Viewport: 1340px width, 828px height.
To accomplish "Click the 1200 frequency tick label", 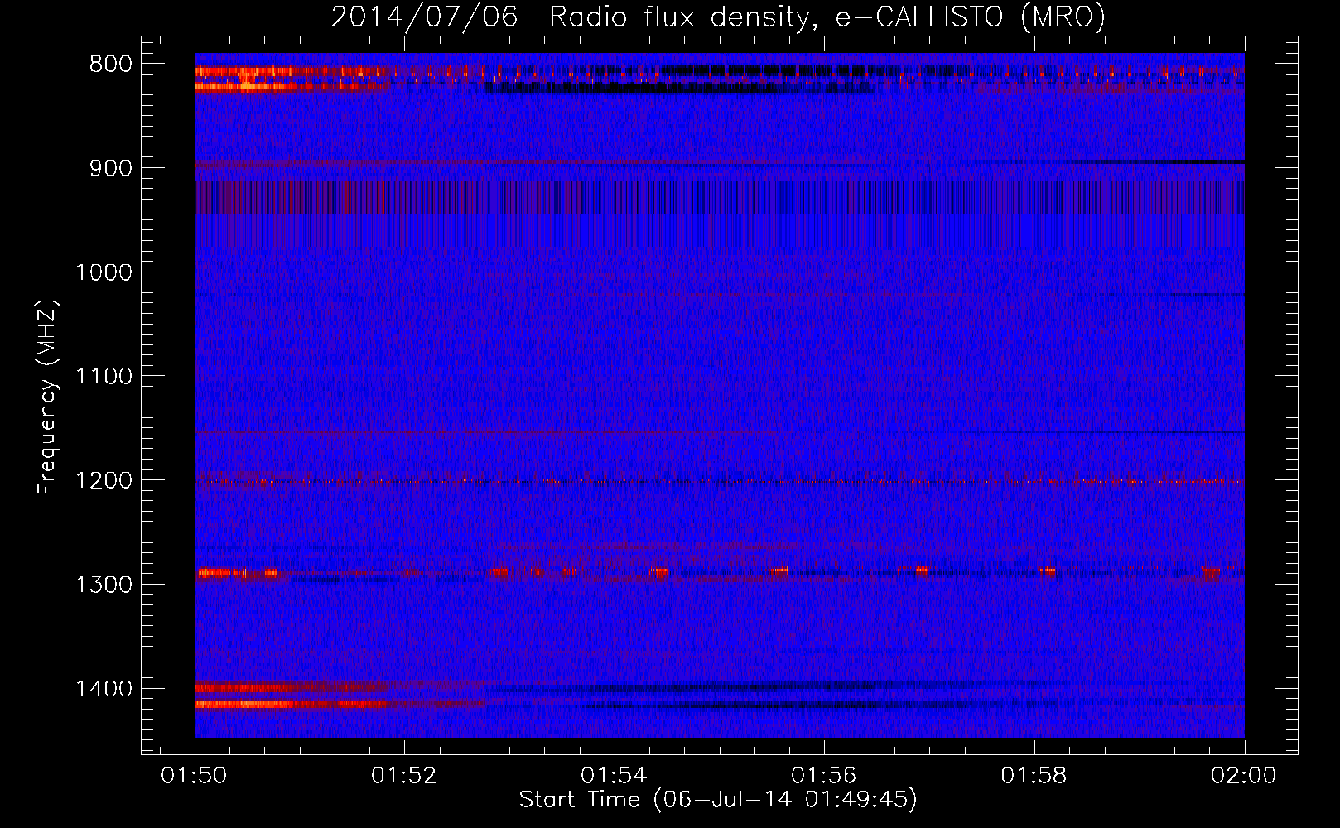I will 104,480.
